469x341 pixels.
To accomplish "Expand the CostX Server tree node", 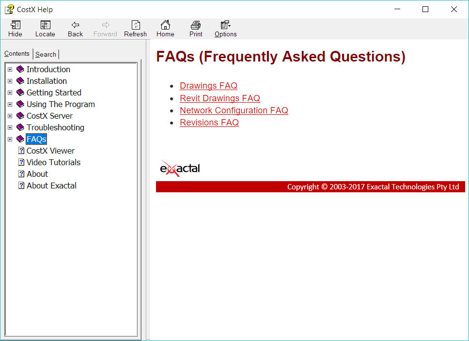I will click(10, 116).
